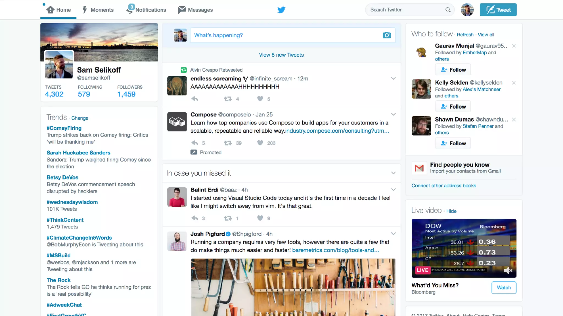Click Gmail icon in Find people
The height and width of the screenshot is (316, 563).
[x=419, y=168]
